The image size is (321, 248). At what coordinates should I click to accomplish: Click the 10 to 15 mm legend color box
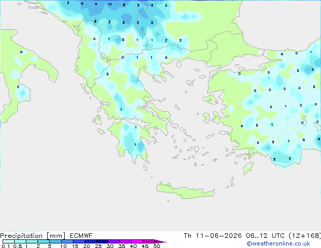click(67, 241)
